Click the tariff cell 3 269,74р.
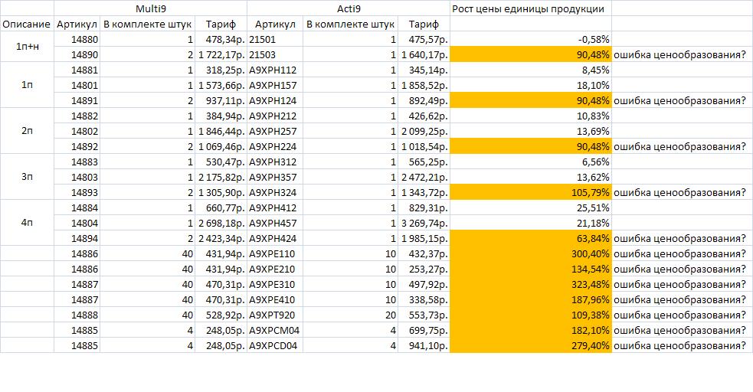Image resolution: width=753 pixels, height=392 pixels. click(424, 223)
